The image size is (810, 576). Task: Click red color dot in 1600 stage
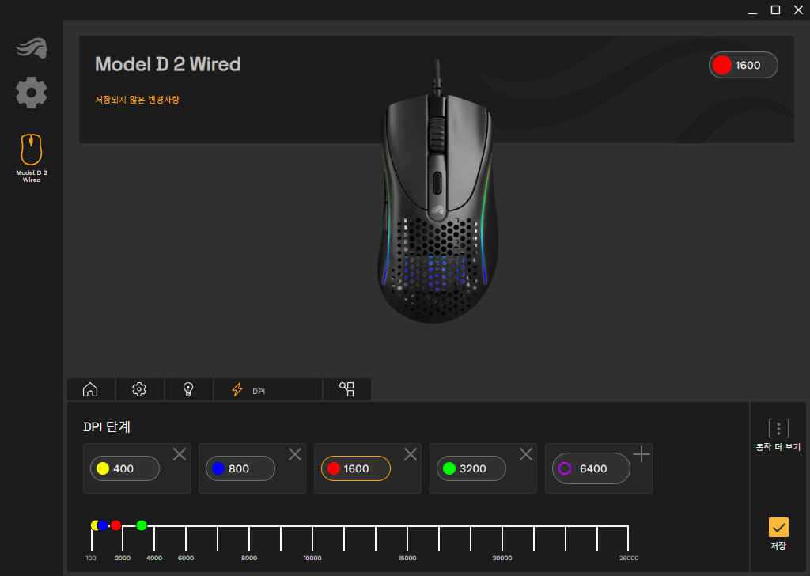[x=334, y=468]
